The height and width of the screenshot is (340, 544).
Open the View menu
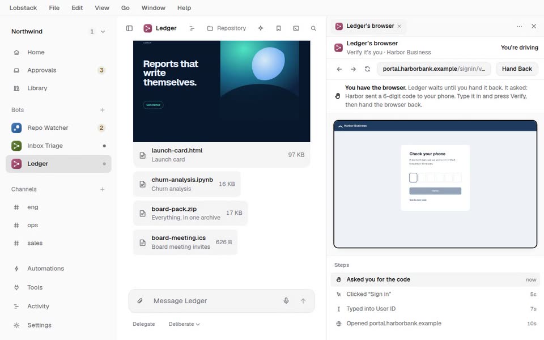(x=102, y=7)
